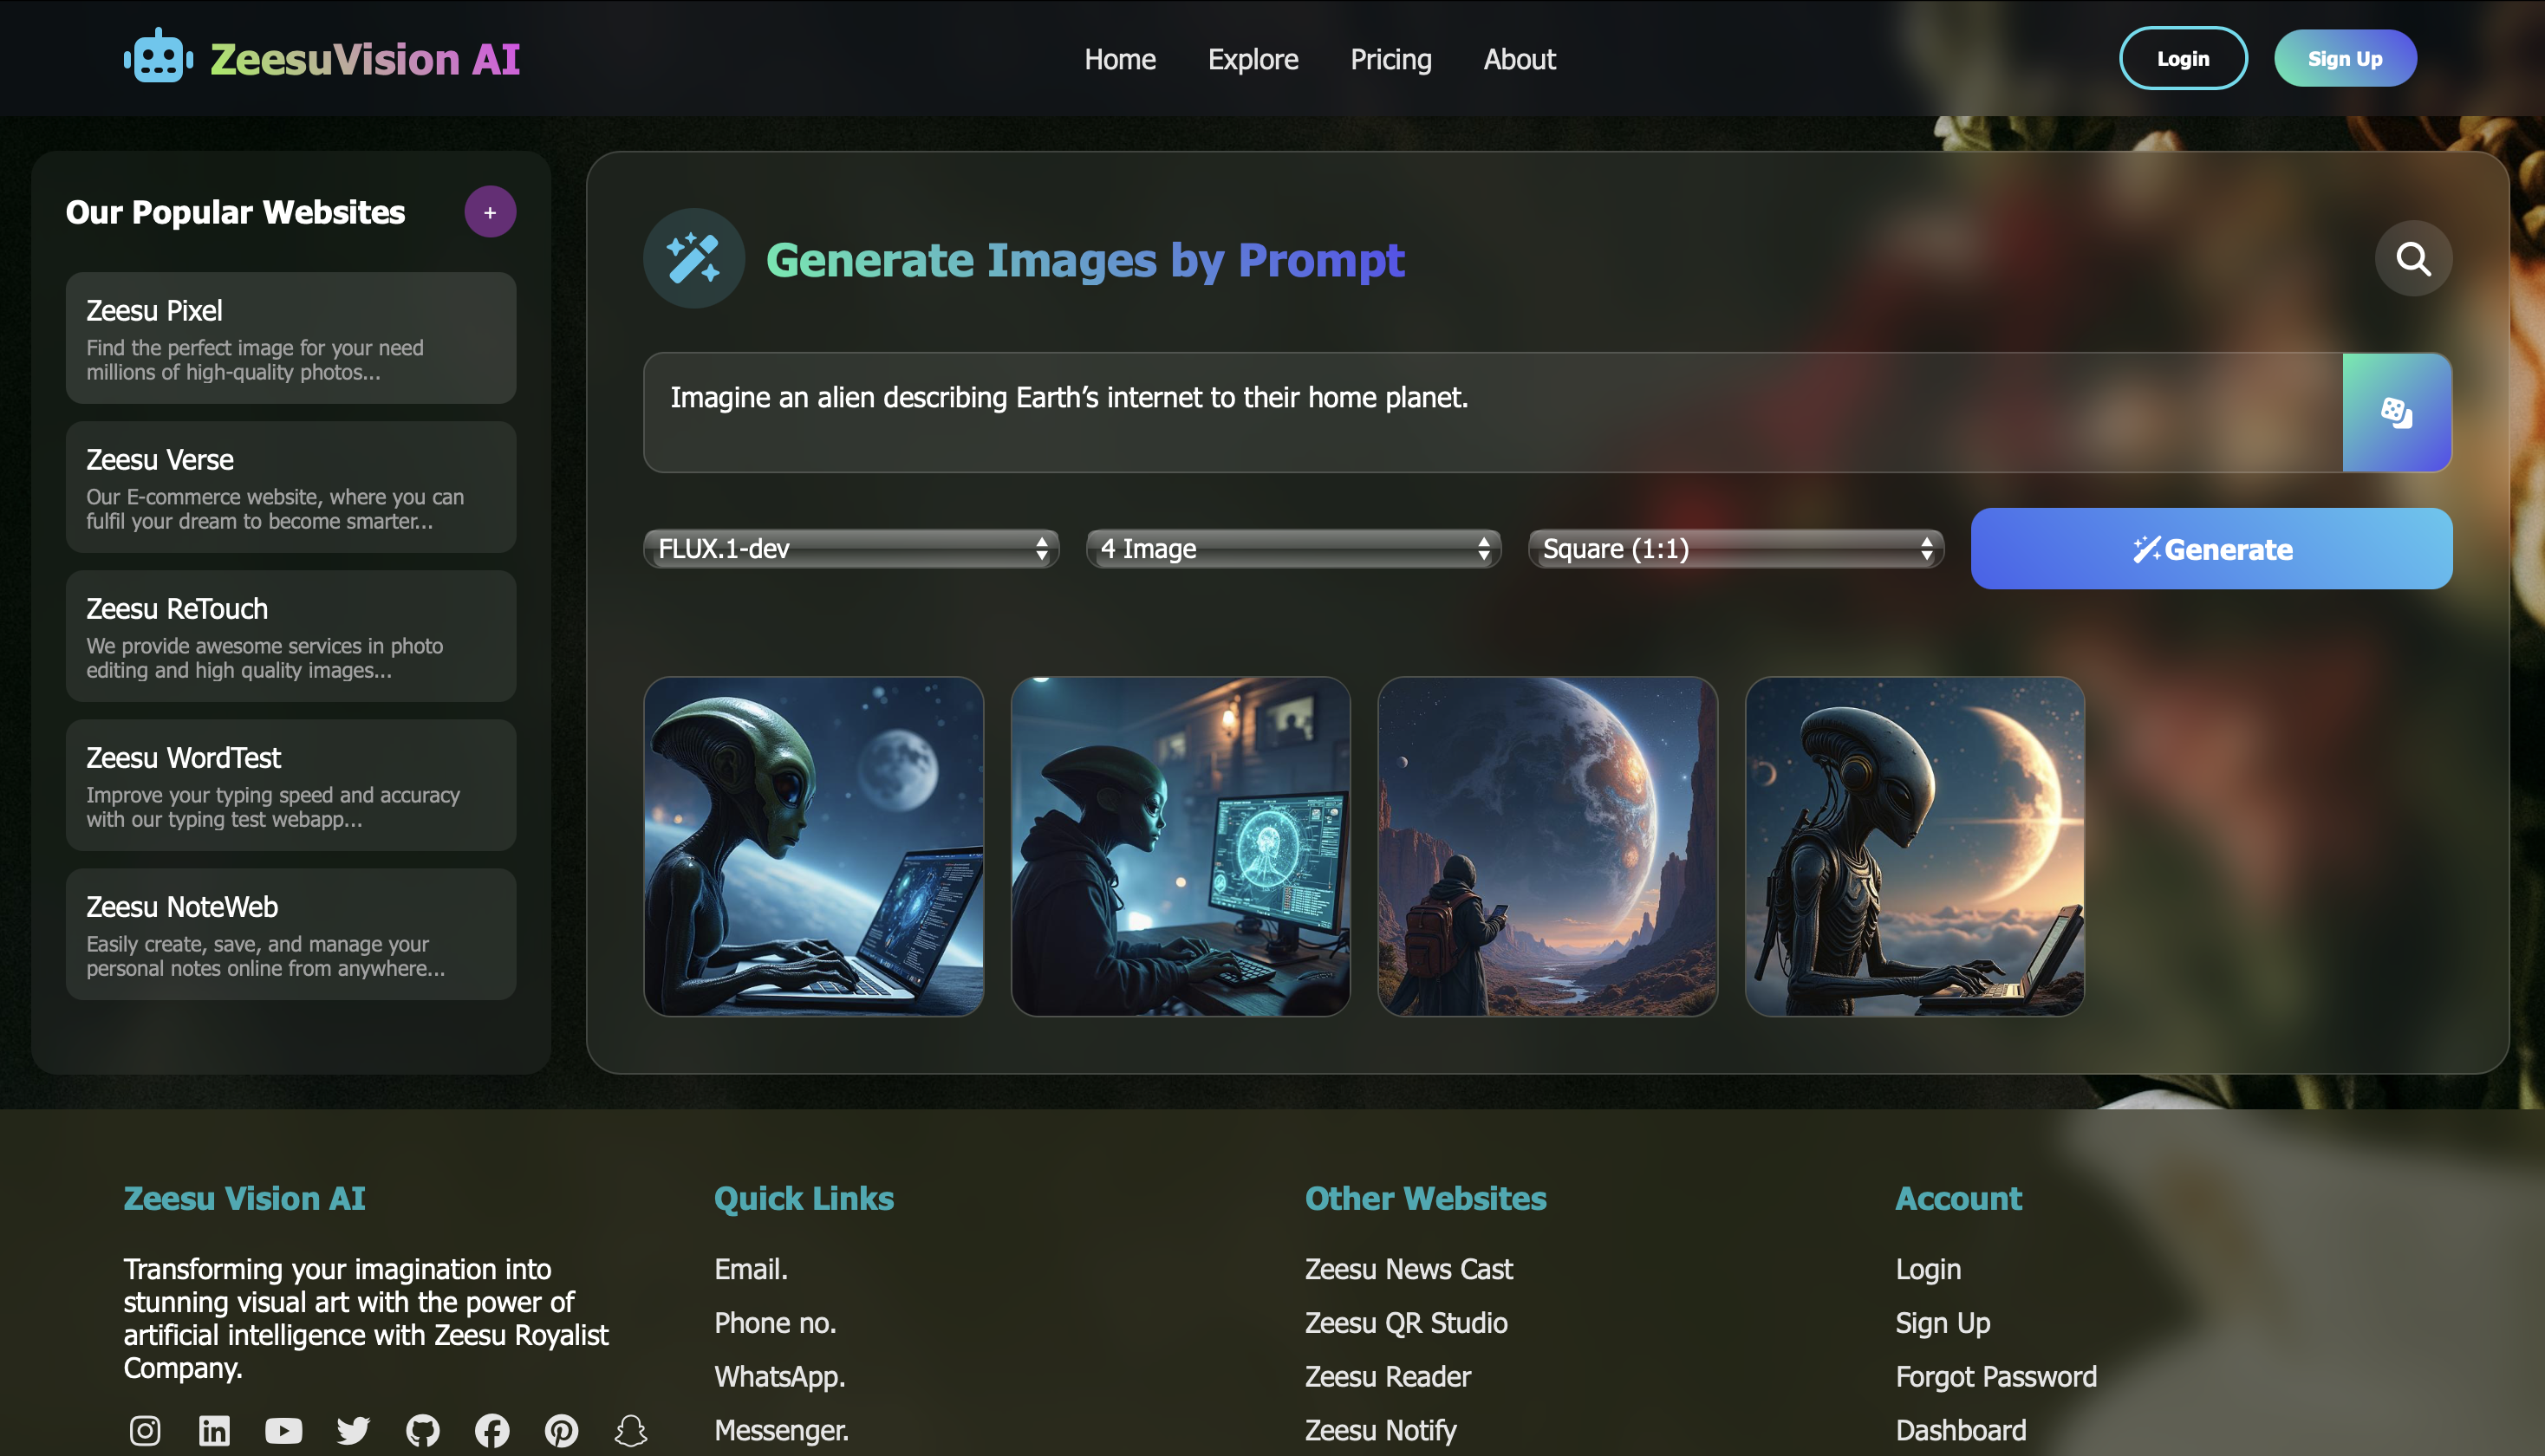Open the Zeesu Pixel card
The height and width of the screenshot is (1456, 2545).
tap(291, 338)
